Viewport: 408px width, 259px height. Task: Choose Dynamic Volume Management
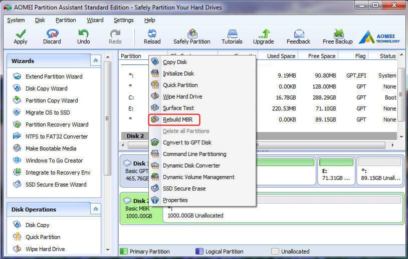[x=202, y=177]
